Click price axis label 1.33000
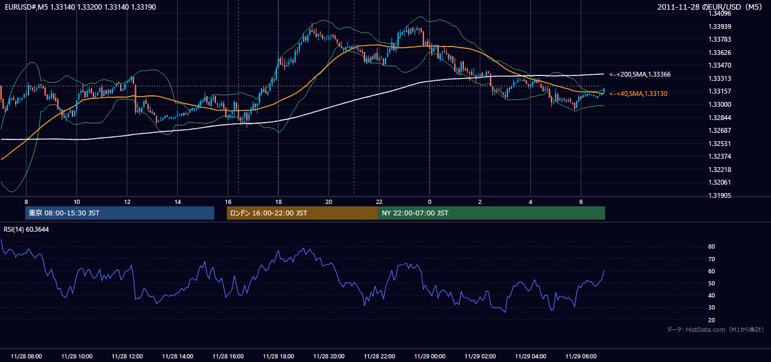Viewport: 771px width, 362px height. coord(720,104)
